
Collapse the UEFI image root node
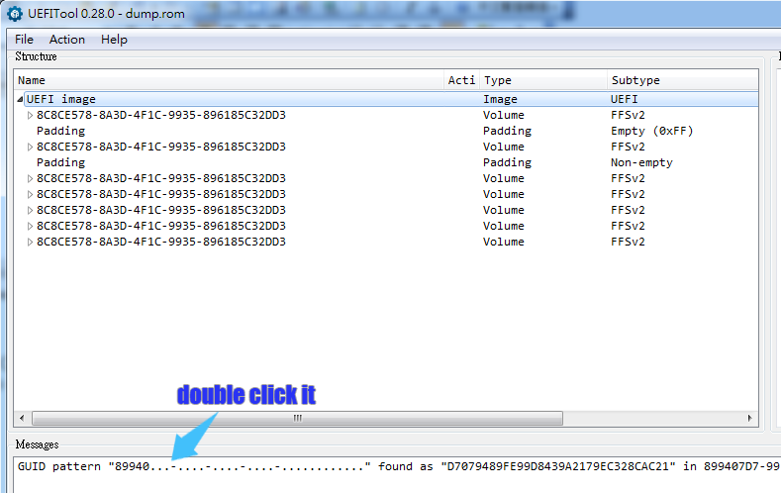tap(20, 100)
